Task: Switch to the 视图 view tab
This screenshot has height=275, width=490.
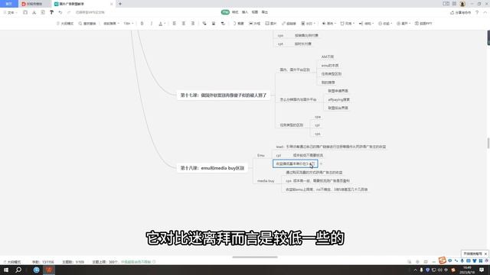Action: [255, 12]
